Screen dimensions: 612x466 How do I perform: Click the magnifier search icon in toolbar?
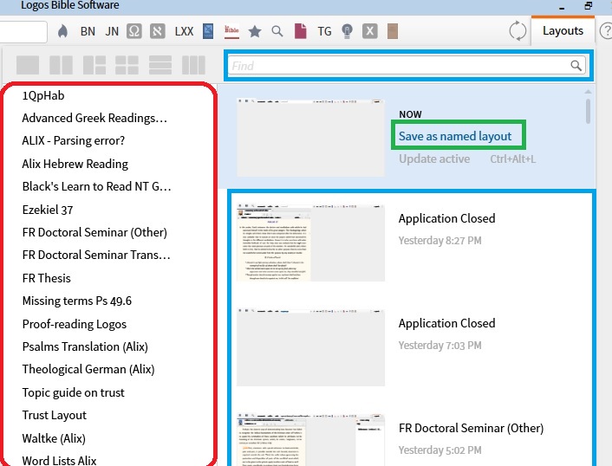tap(277, 31)
